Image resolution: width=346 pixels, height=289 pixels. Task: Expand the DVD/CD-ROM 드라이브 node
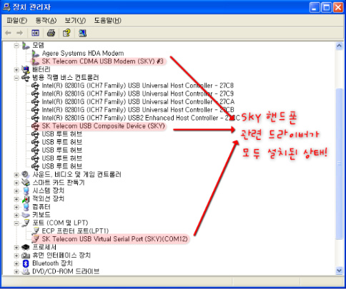(x=16, y=271)
